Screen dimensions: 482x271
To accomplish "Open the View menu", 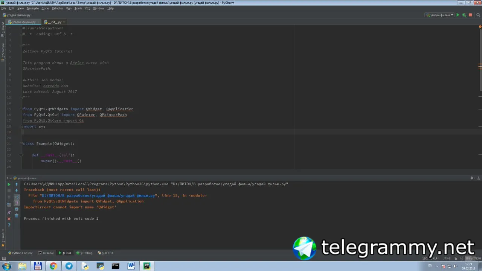I will pos(21,8).
